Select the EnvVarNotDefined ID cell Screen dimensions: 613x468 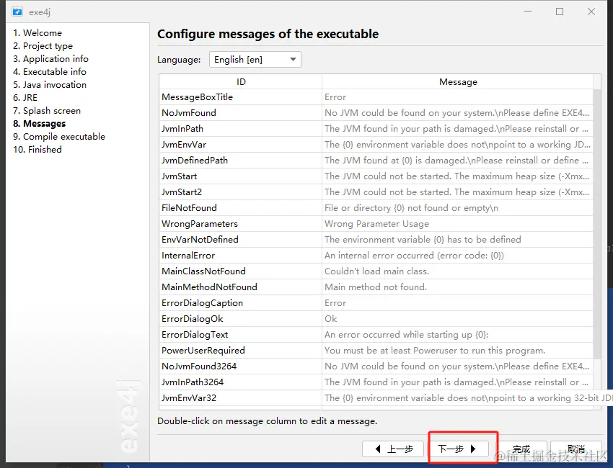(241, 239)
